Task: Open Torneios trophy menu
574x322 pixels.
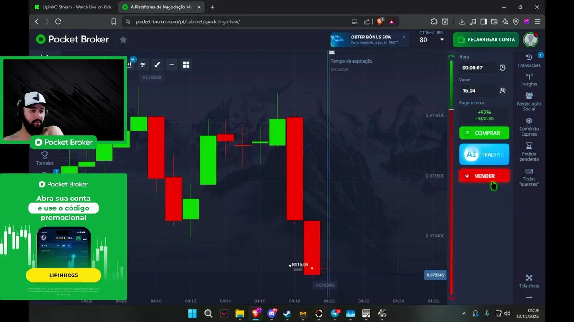Action: pyautogui.click(x=45, y=158)
